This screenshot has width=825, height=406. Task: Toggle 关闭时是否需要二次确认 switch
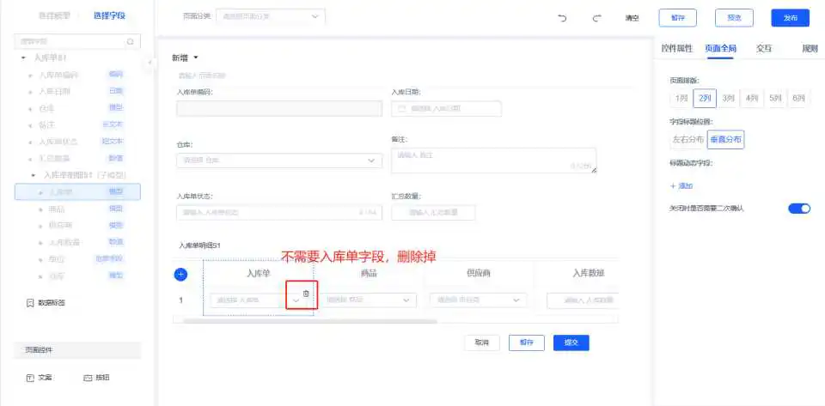[798, 209]
